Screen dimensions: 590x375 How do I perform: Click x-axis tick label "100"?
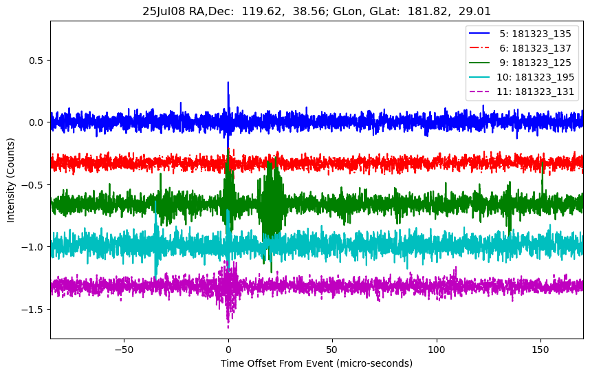click(x=437, y=350)
